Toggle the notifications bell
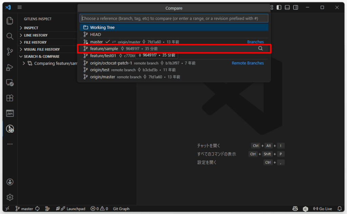This screenshot has width=347, height=214. [x=340, y=209]
